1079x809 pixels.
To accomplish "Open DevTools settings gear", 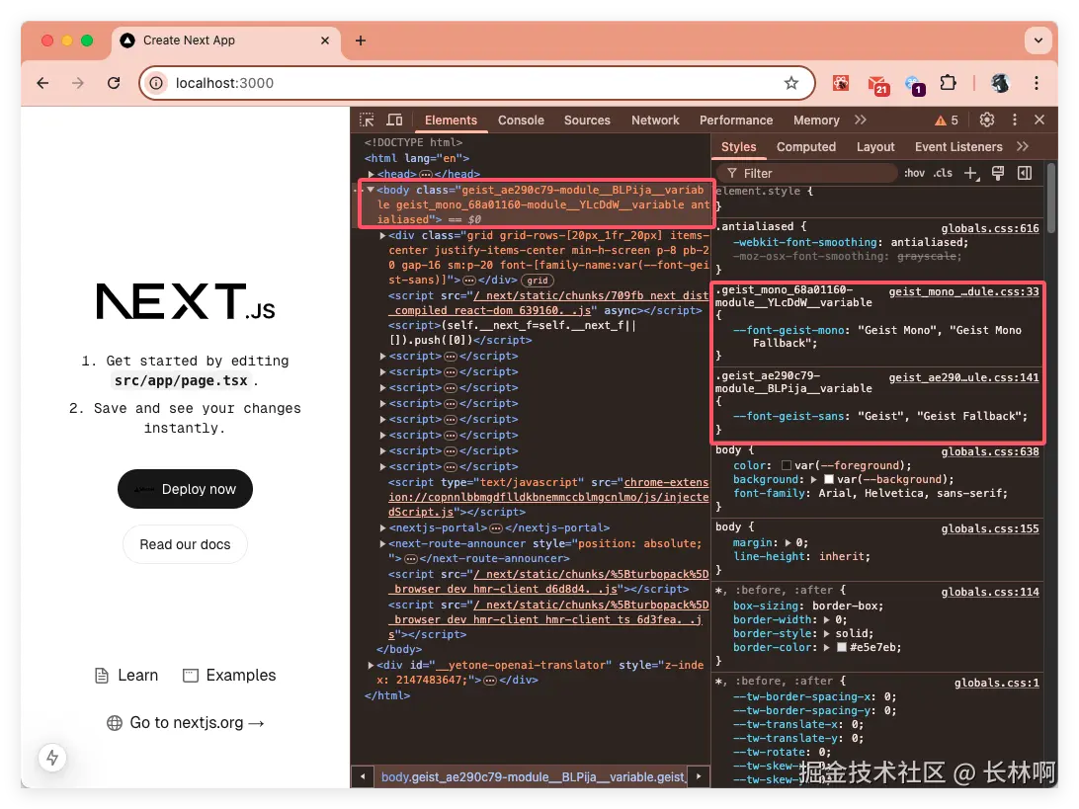I will [987, 120].
